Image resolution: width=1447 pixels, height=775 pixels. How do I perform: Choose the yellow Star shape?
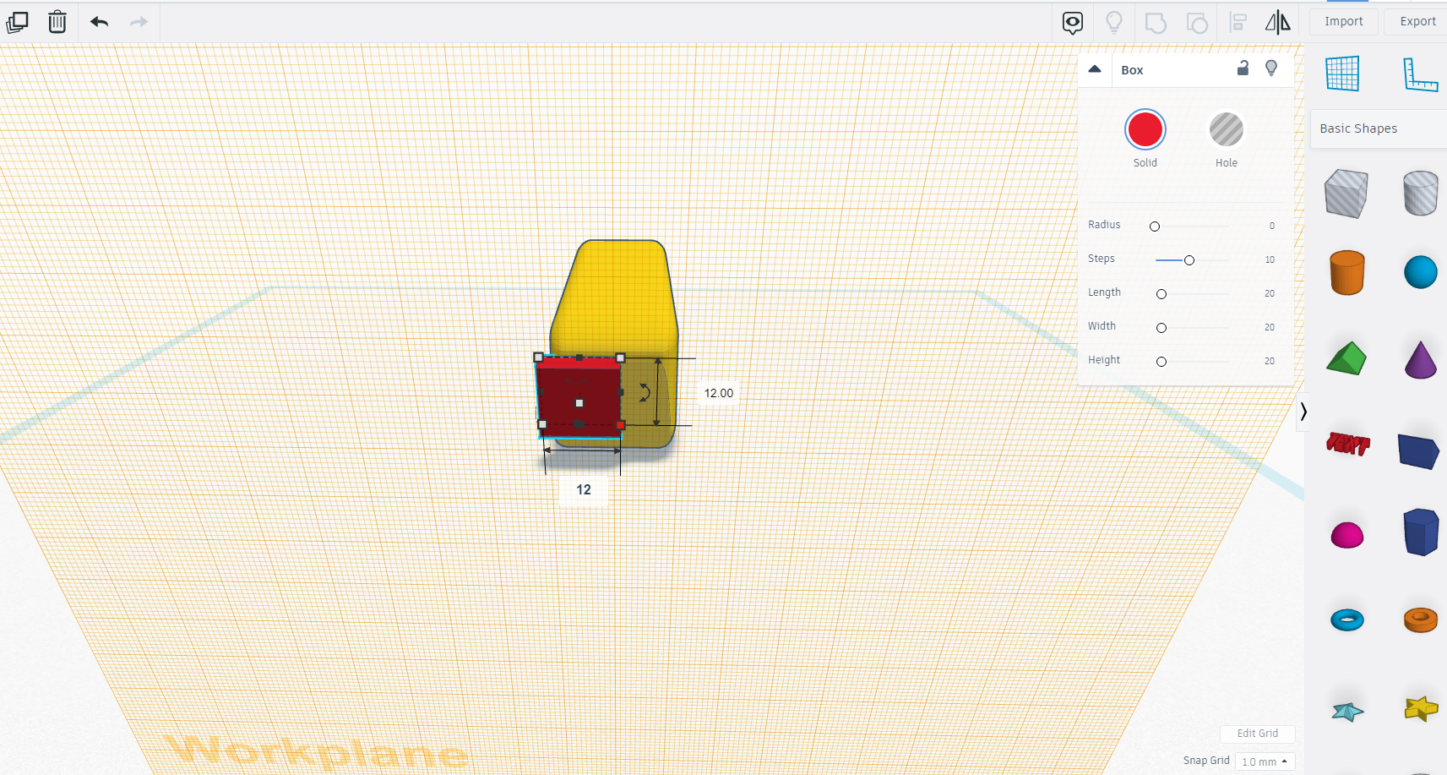[1421, 708]
